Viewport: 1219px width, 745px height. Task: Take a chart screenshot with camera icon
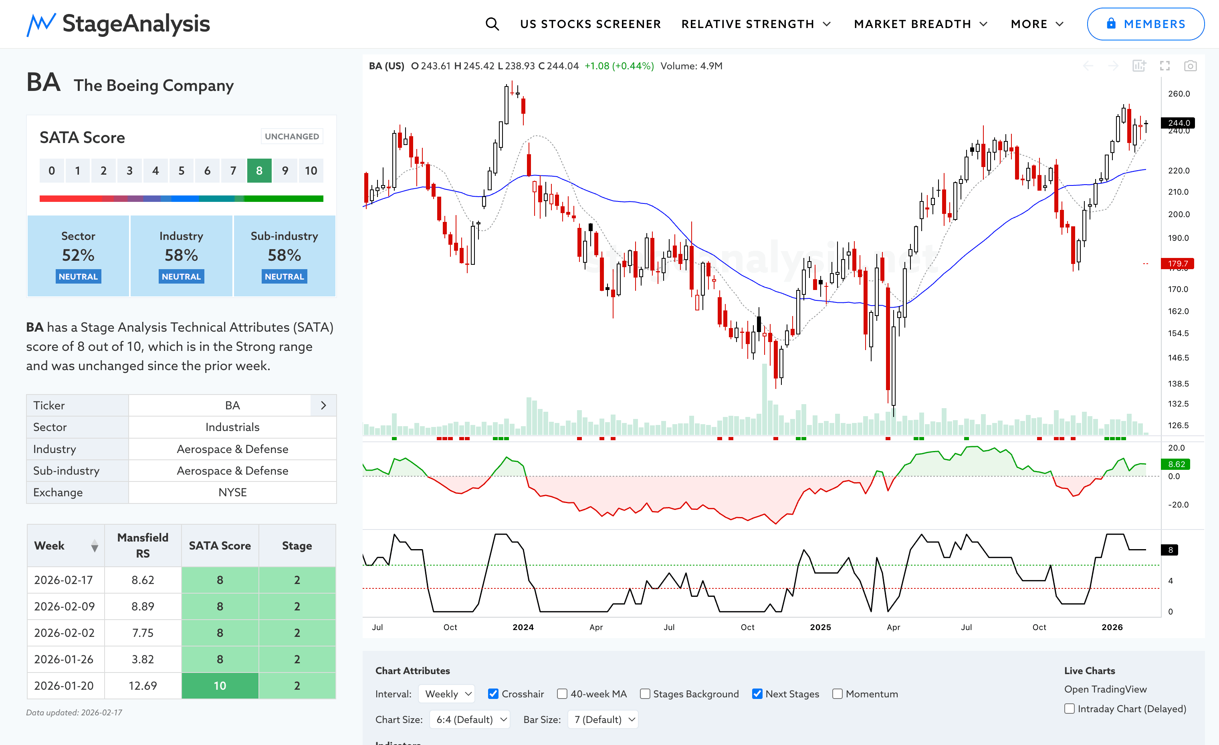click(1190, 66)
